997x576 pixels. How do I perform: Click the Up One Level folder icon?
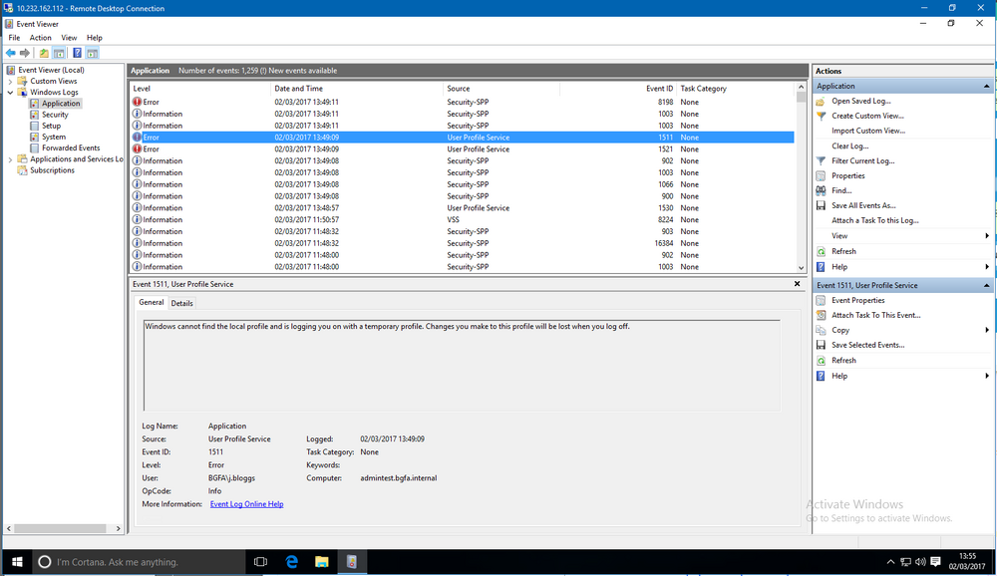(x=43, y=53)
